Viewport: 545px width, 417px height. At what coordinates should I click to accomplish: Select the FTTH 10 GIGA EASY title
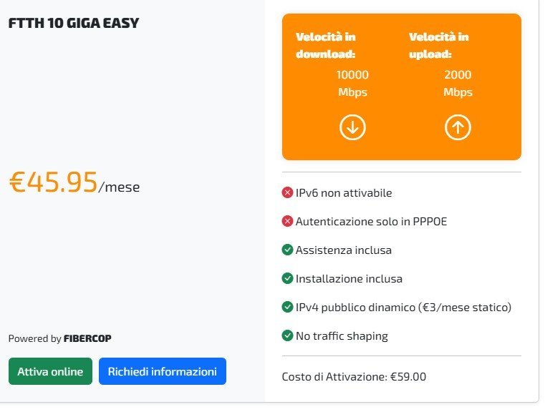[73, 24]
